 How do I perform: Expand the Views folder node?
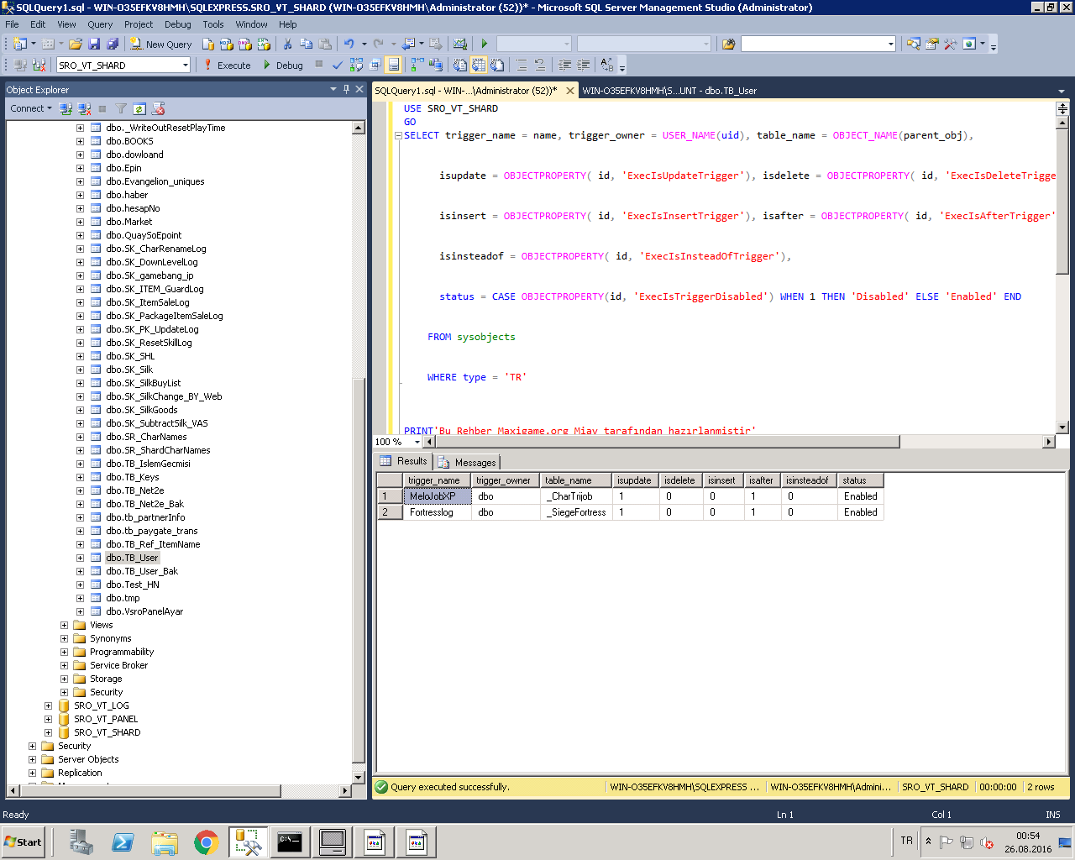point(64,625)
